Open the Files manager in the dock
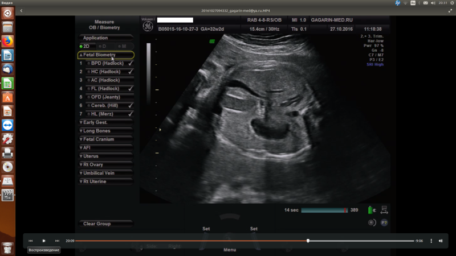This screenshot has width=456, height=256. pyautogui.click(x=7, y=27)
